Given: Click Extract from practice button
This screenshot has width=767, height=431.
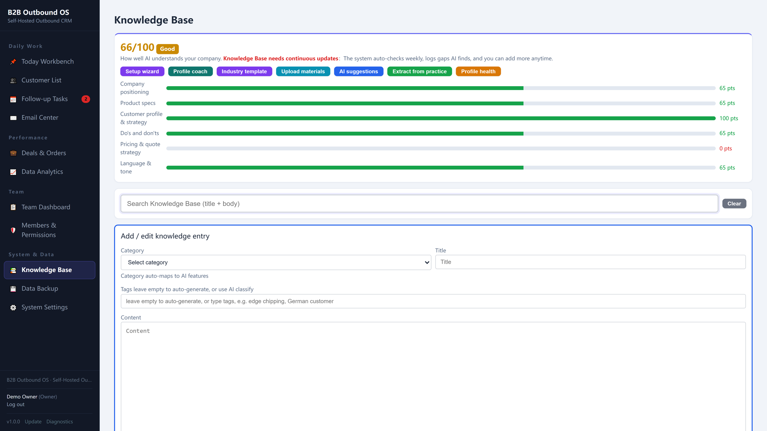Looking at the screenshot, I should pos(420,72).
